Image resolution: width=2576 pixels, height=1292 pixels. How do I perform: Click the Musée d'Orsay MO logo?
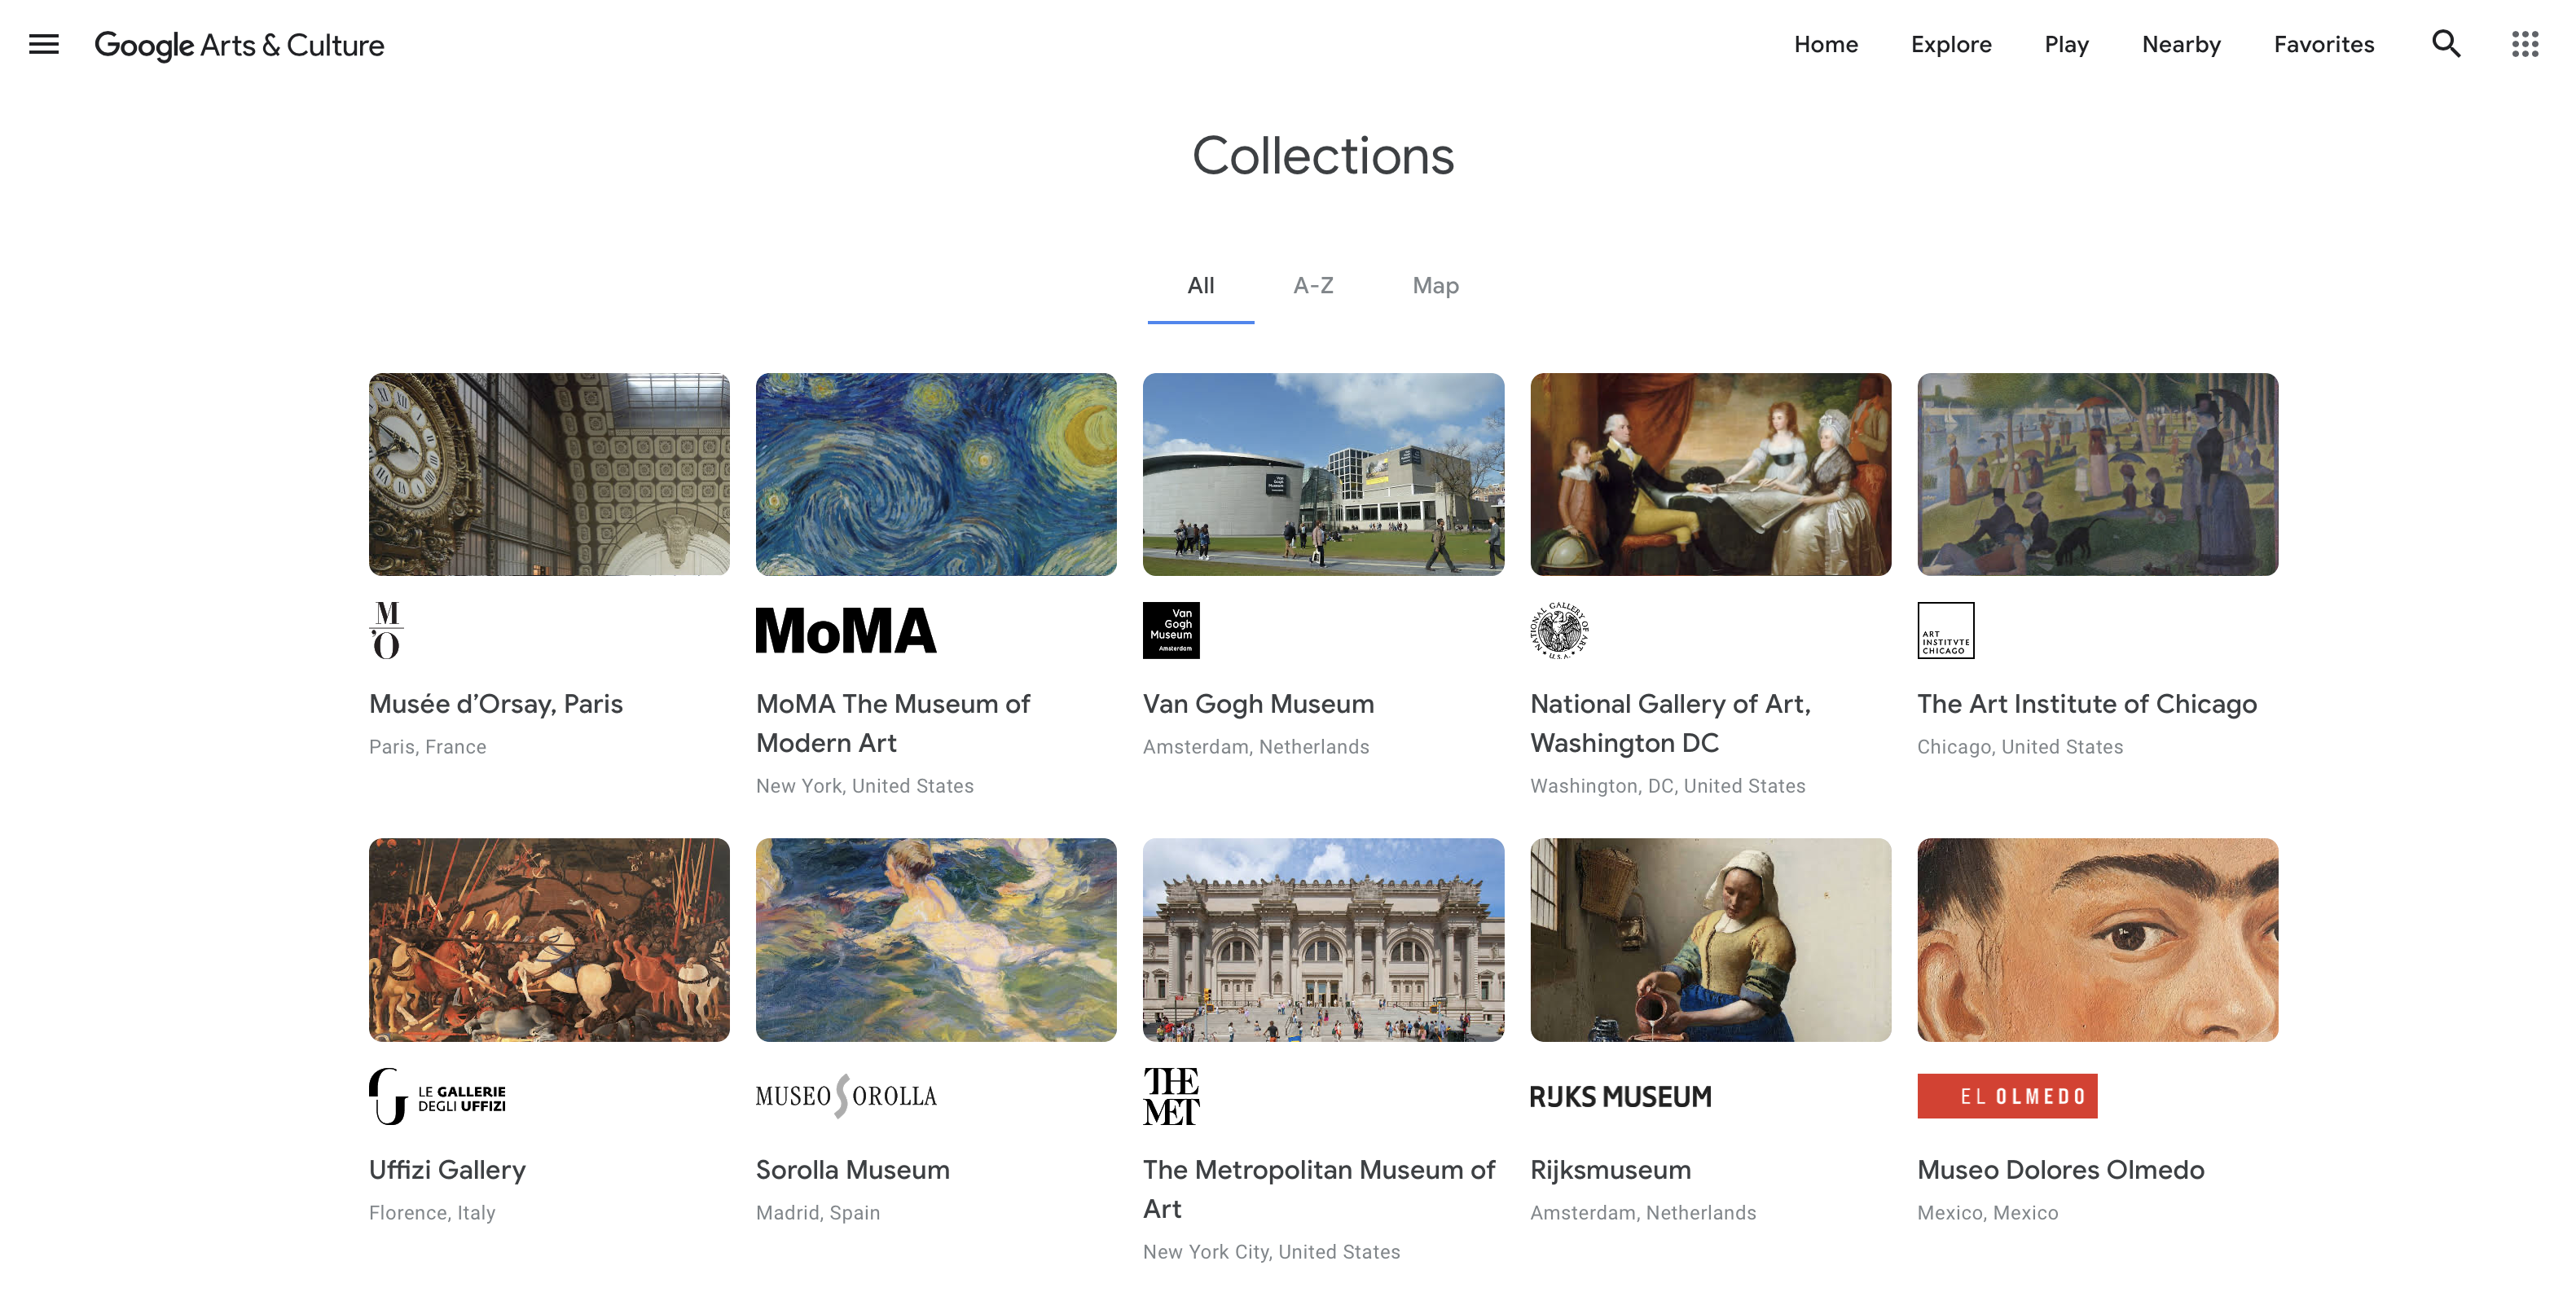click(x=387, y=630)
